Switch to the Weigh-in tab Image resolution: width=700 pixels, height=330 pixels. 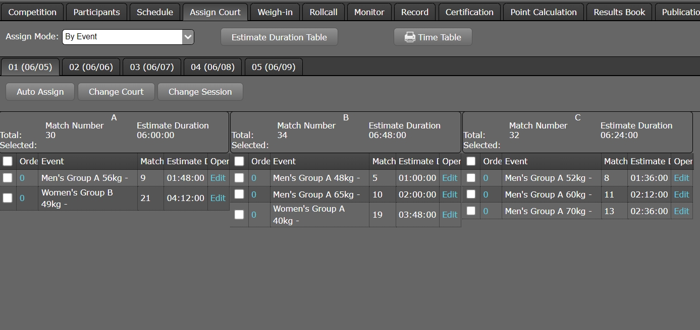point(275,12)
